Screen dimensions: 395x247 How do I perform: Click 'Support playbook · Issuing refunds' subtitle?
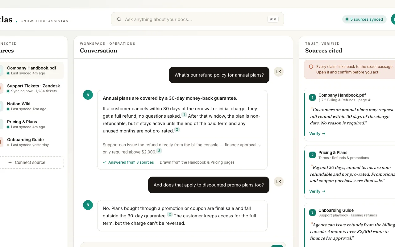point(348,215)
